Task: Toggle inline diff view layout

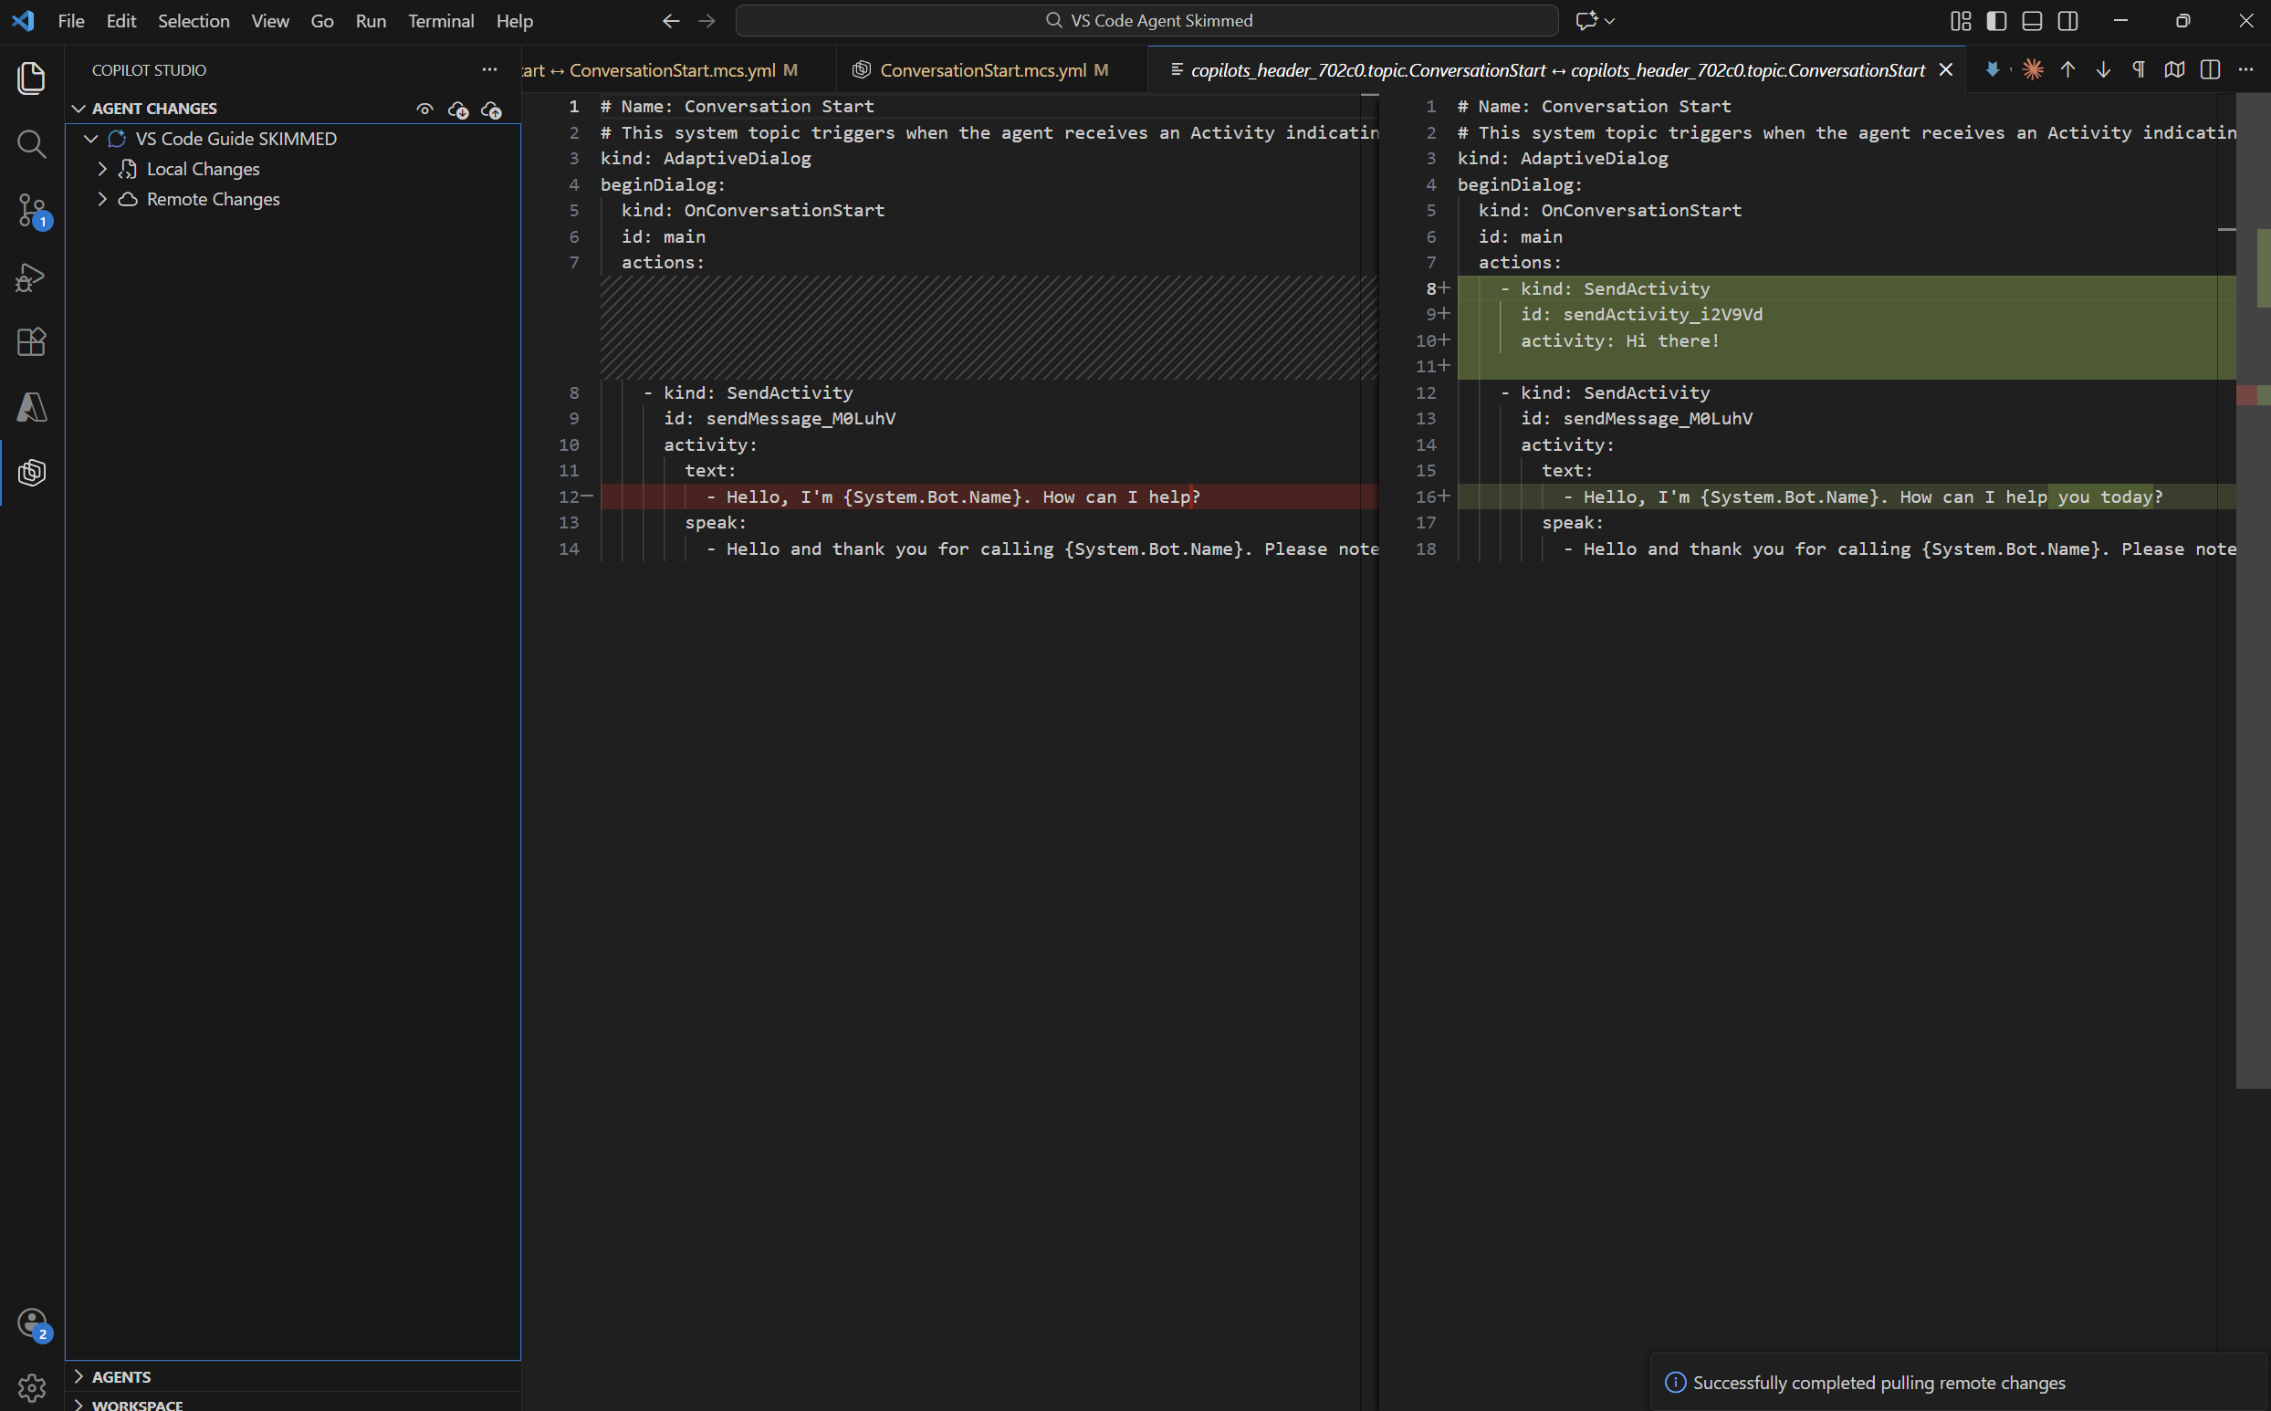Action: pos(2211,69)
